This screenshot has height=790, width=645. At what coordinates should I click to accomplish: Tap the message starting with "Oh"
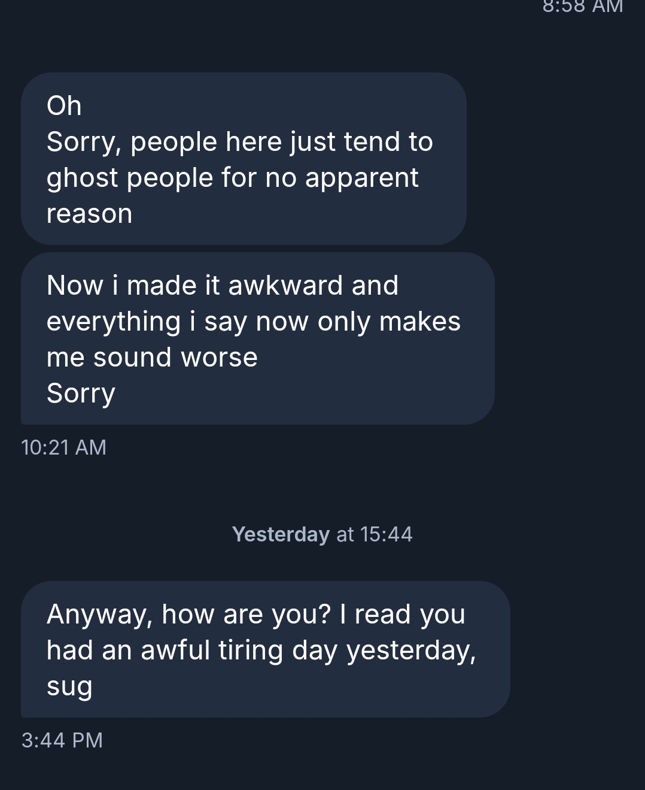[x=244, y=159]
